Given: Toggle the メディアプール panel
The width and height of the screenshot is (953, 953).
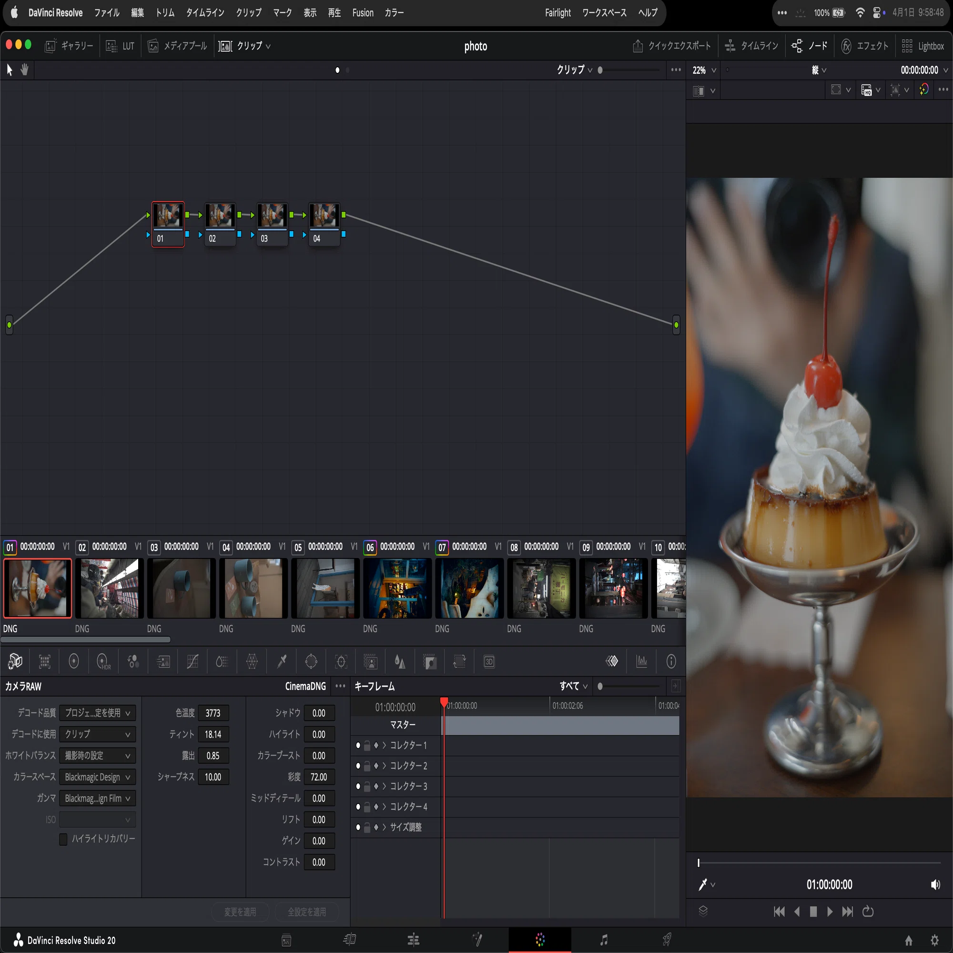Looking at the screenshot, I should tap(178, 46).
